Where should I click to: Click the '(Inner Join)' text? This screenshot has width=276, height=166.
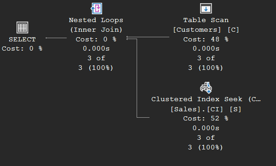tap(96, 29)
